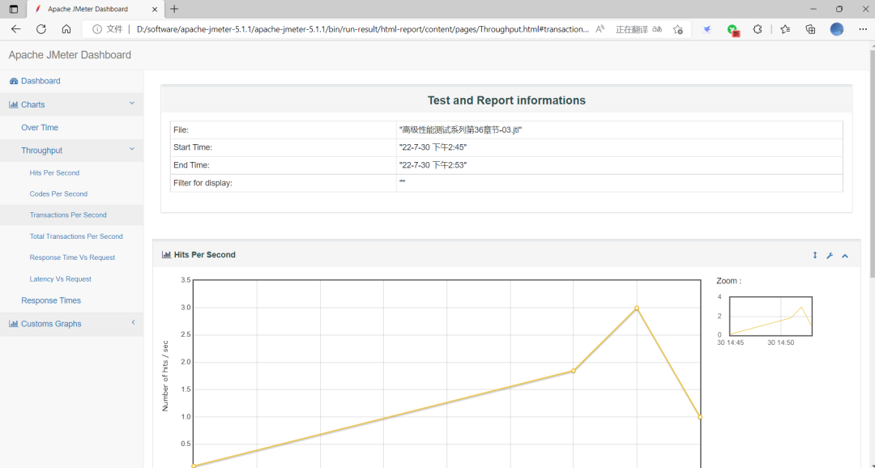Toggle Hits Per Second chart size arrows icon
This screenshot has height=468, width=875.
point(815,256)
